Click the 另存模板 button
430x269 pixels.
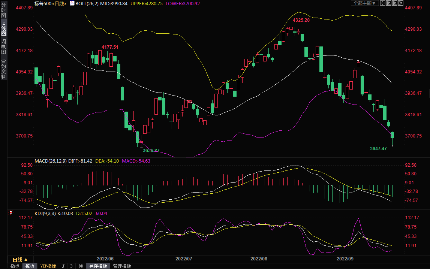pyautogui.click(x=98, y=266)
